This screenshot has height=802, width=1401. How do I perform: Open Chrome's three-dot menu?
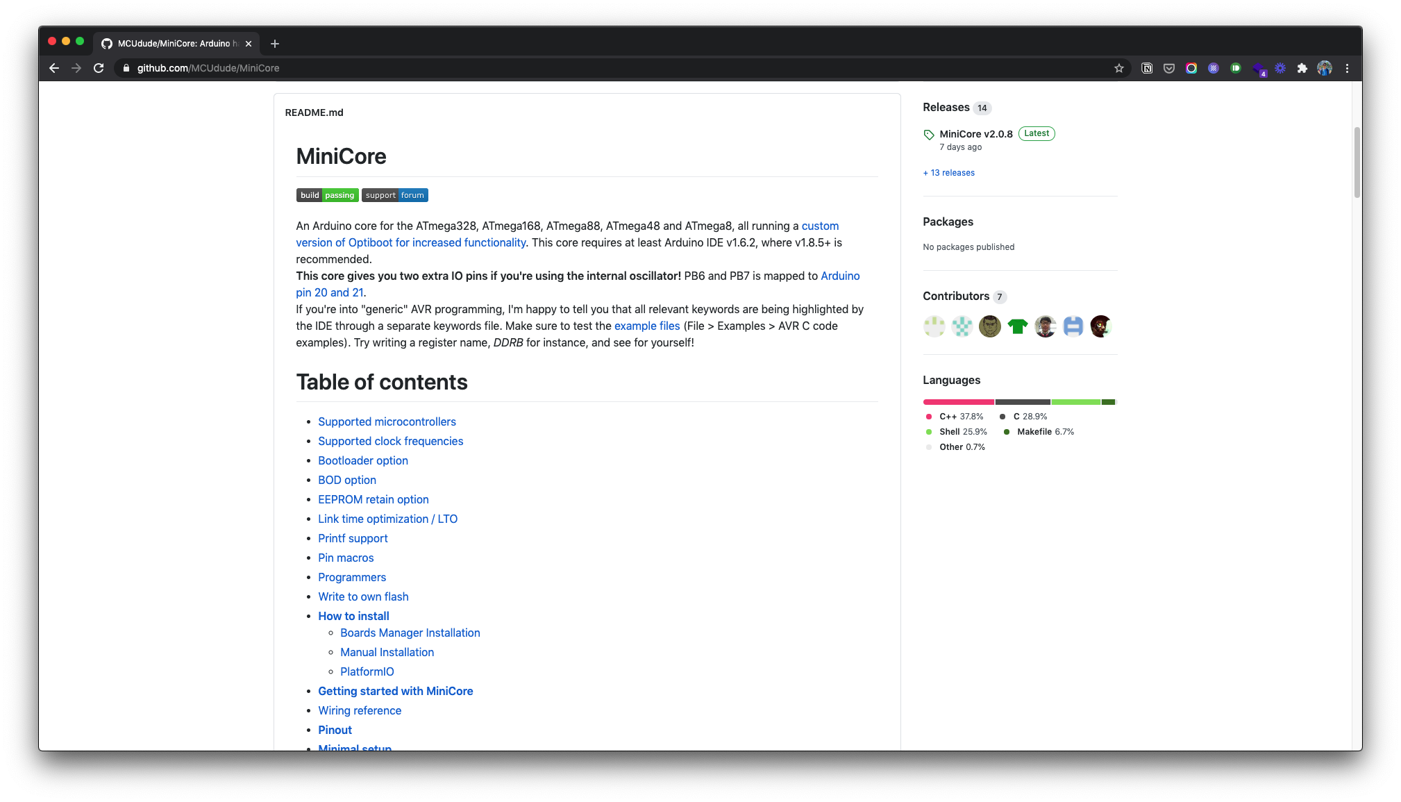pos(1347,68)
